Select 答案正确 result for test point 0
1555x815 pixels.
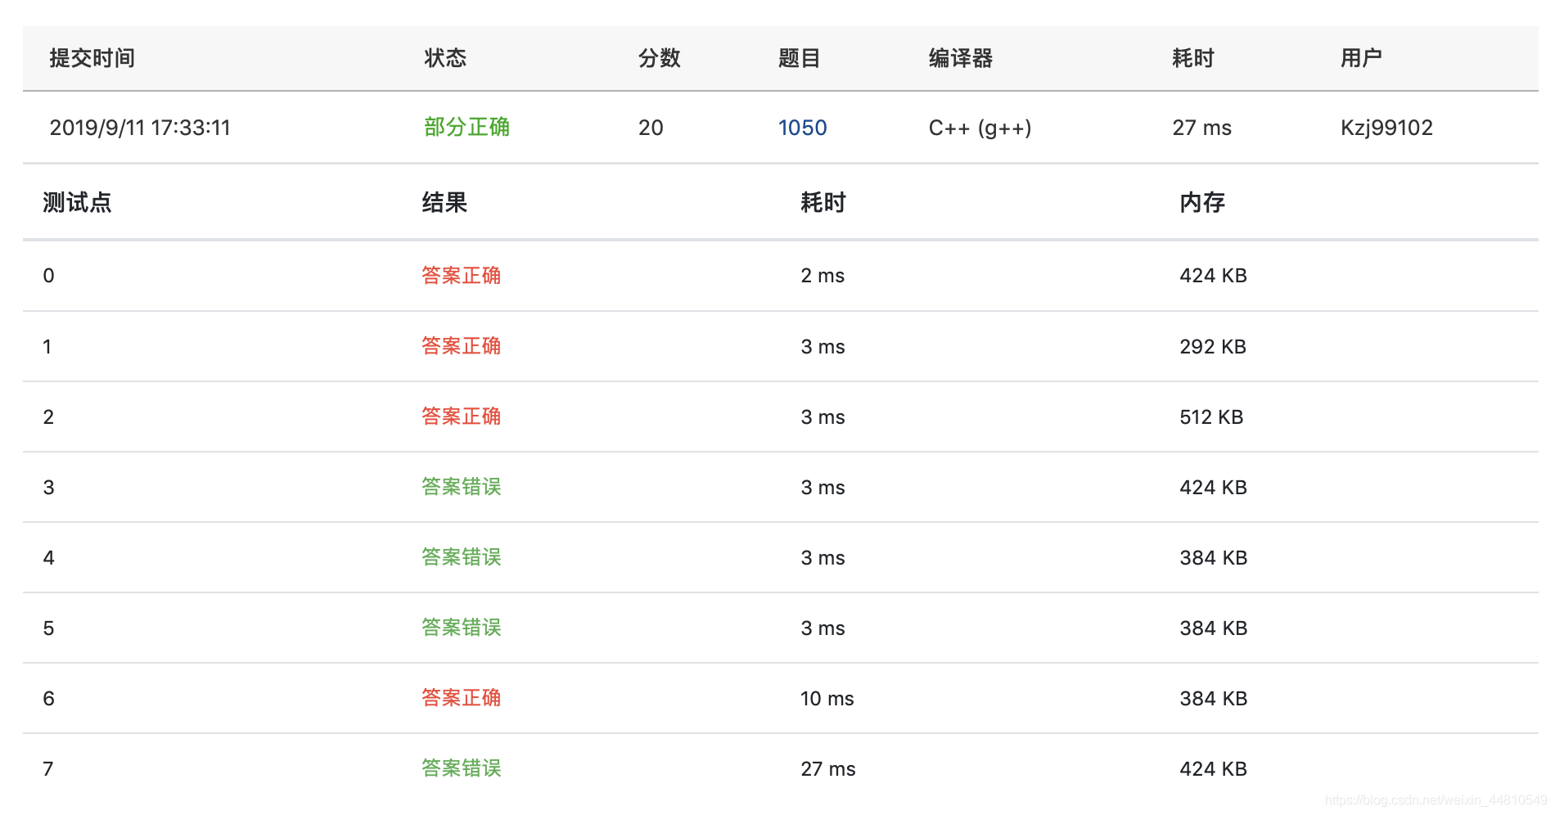click(x=461, y=276)
